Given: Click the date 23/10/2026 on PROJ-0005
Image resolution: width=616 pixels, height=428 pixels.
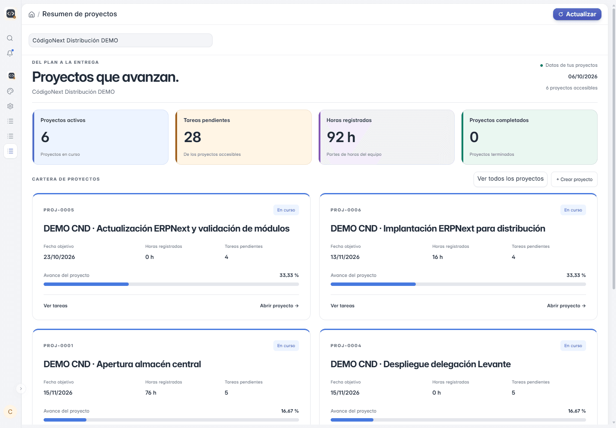Looking at the screenshot, I should (59, 257).
